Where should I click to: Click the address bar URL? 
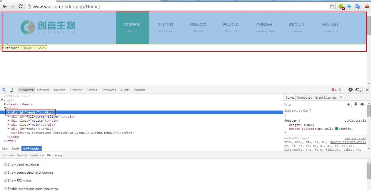(x=66, y=7)
